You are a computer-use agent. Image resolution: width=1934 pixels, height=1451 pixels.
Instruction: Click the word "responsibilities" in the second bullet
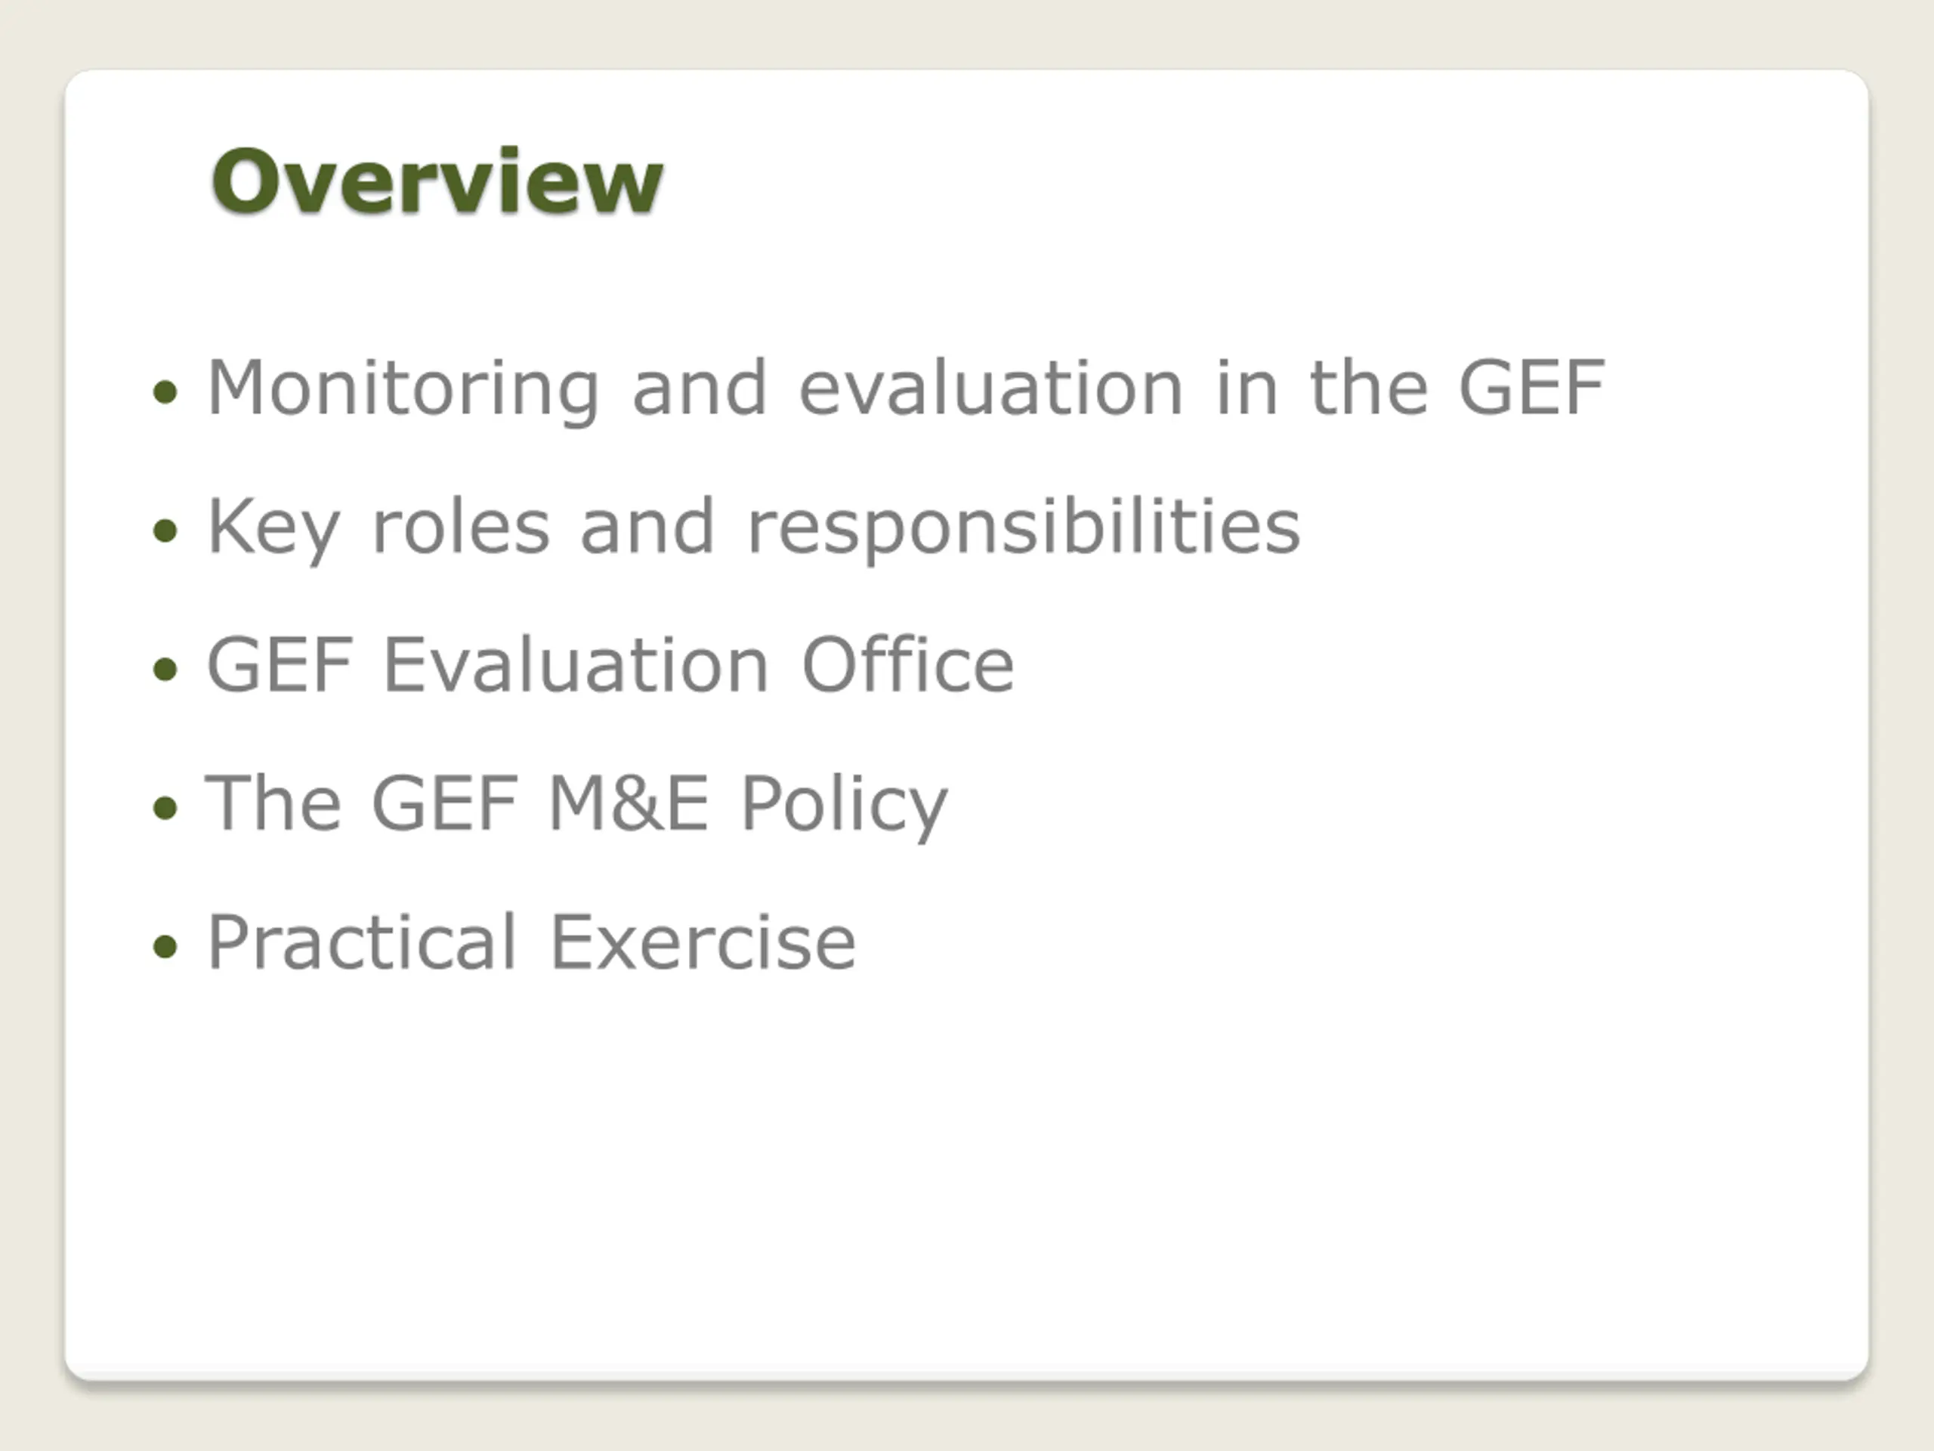(x=1024, y=527)
